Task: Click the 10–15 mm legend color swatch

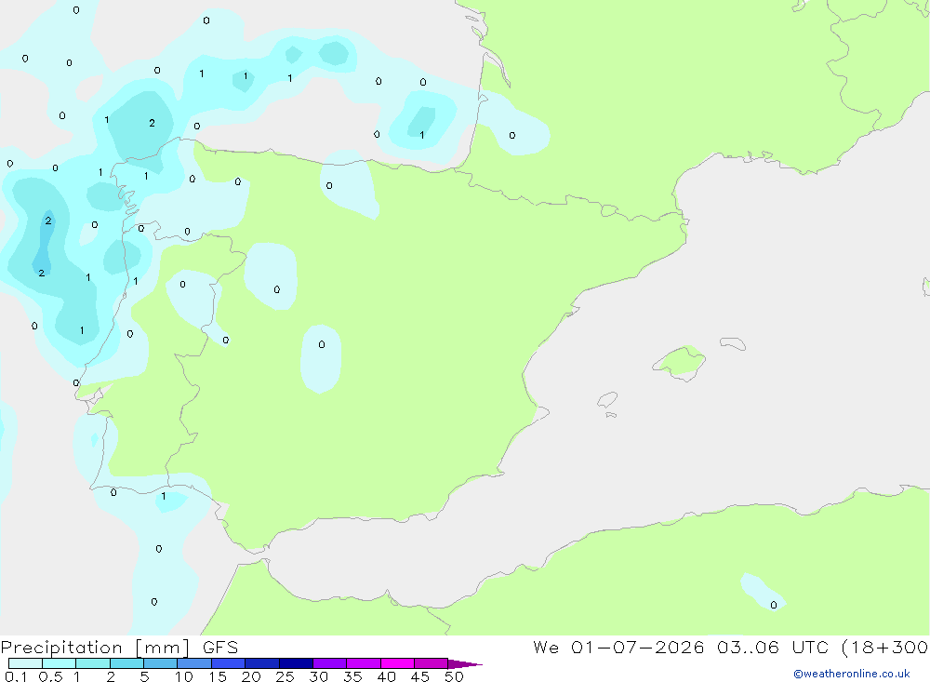Action: [x=194, y=663]
